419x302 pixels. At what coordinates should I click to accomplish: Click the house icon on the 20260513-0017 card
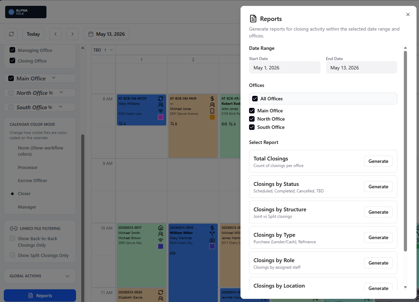point(161,228)
